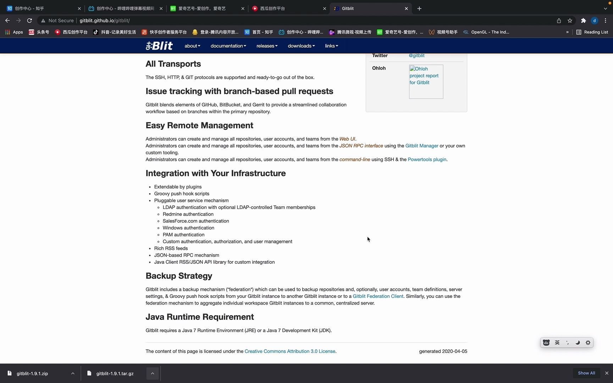This screenshot has height=383, width=613.
Task: Open the releases dropdown menu
Action: coord(267,46)
